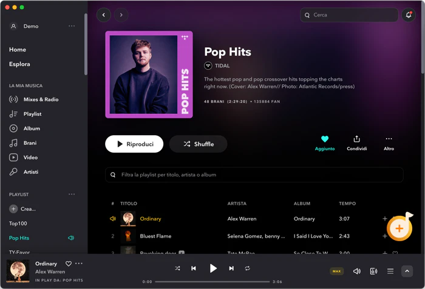Open Playlist in La Mia Musica

click(x=25, y=114)
